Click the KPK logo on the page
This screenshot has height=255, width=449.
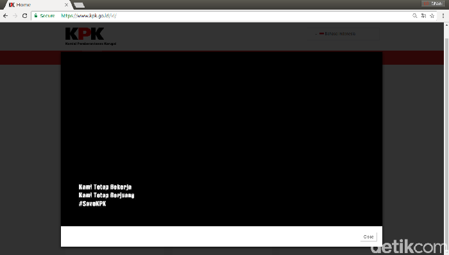click(x=90, y=37)
